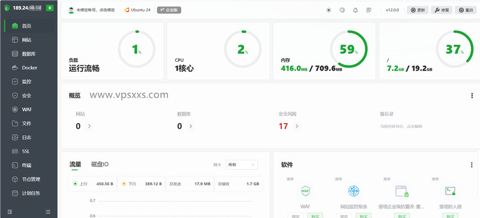Open the notes edit icon in header

tap(369, 10)
